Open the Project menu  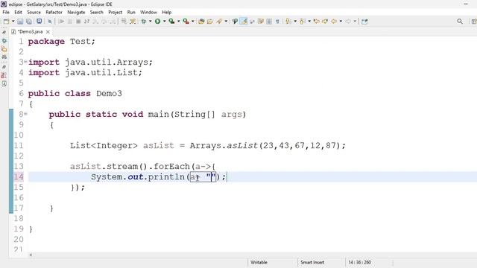115,12
